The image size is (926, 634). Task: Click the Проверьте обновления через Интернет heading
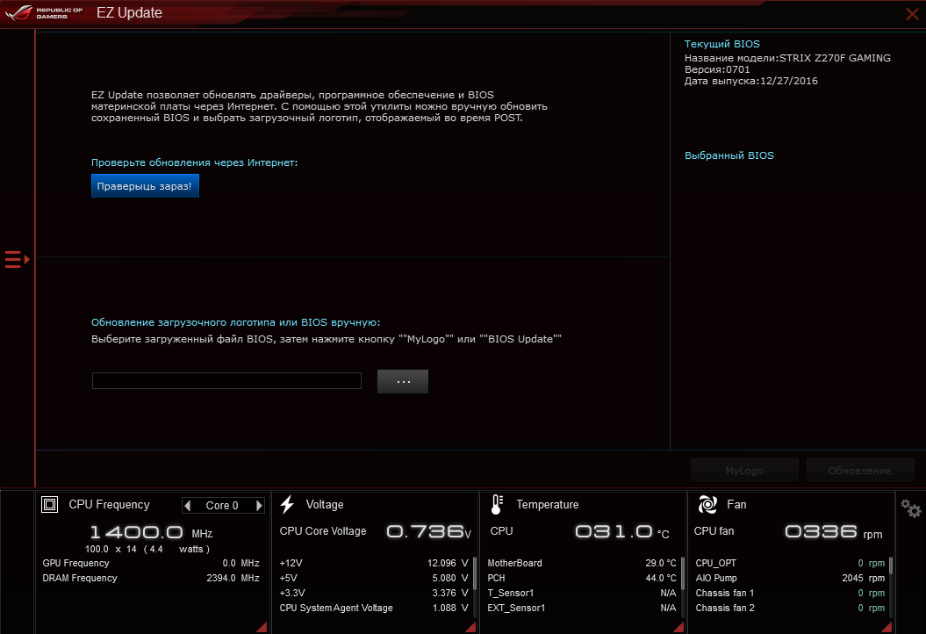point(194,162)
